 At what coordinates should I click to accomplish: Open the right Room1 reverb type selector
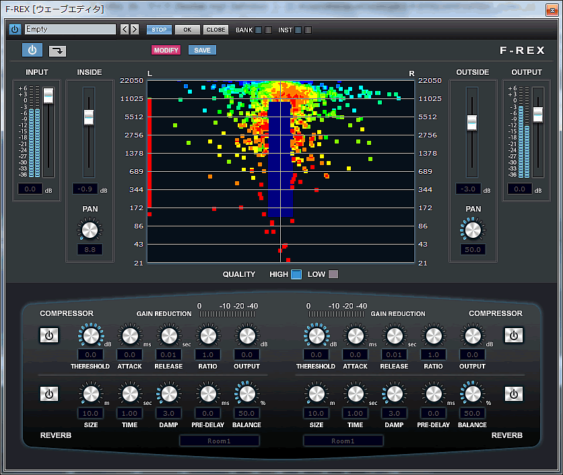343,441
